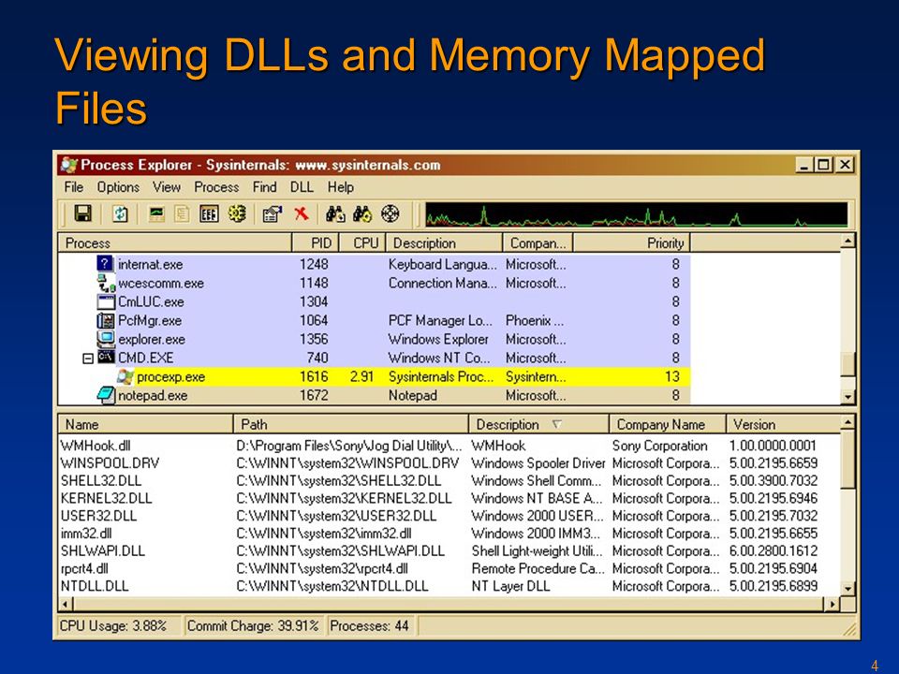Open the Options menu
899x674 pixels.
pyautogui.click(x=118, y=187)
